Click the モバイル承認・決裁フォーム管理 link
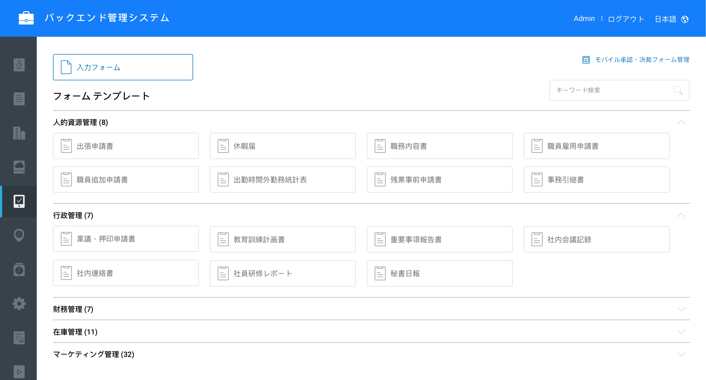Image resolution: width=706 pixels, height=380 pixels. pyautogui.click(x=642, y=60)
